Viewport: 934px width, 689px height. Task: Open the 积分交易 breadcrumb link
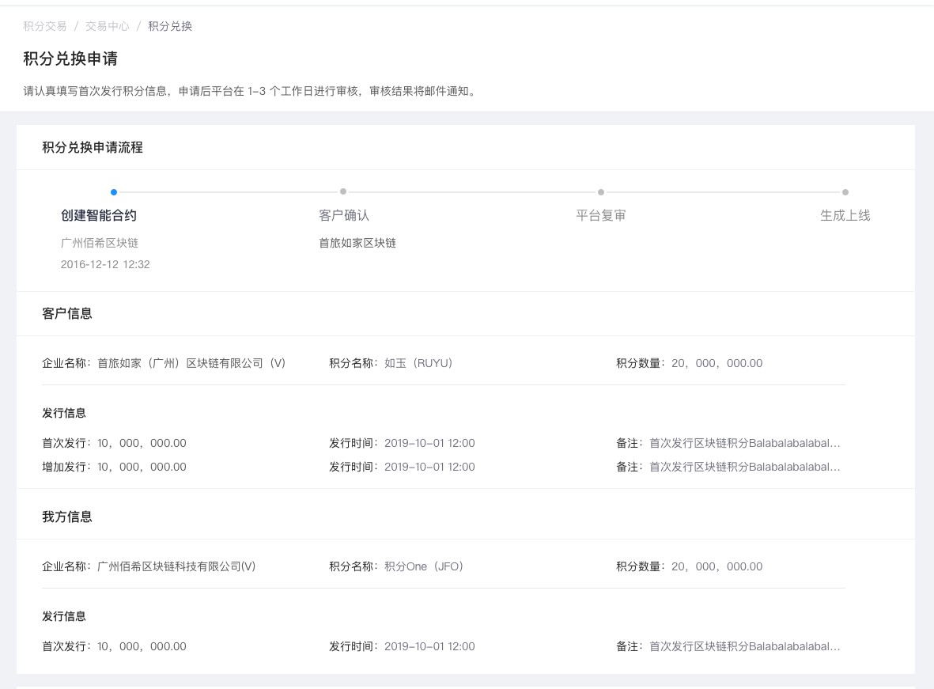[44, 26]
